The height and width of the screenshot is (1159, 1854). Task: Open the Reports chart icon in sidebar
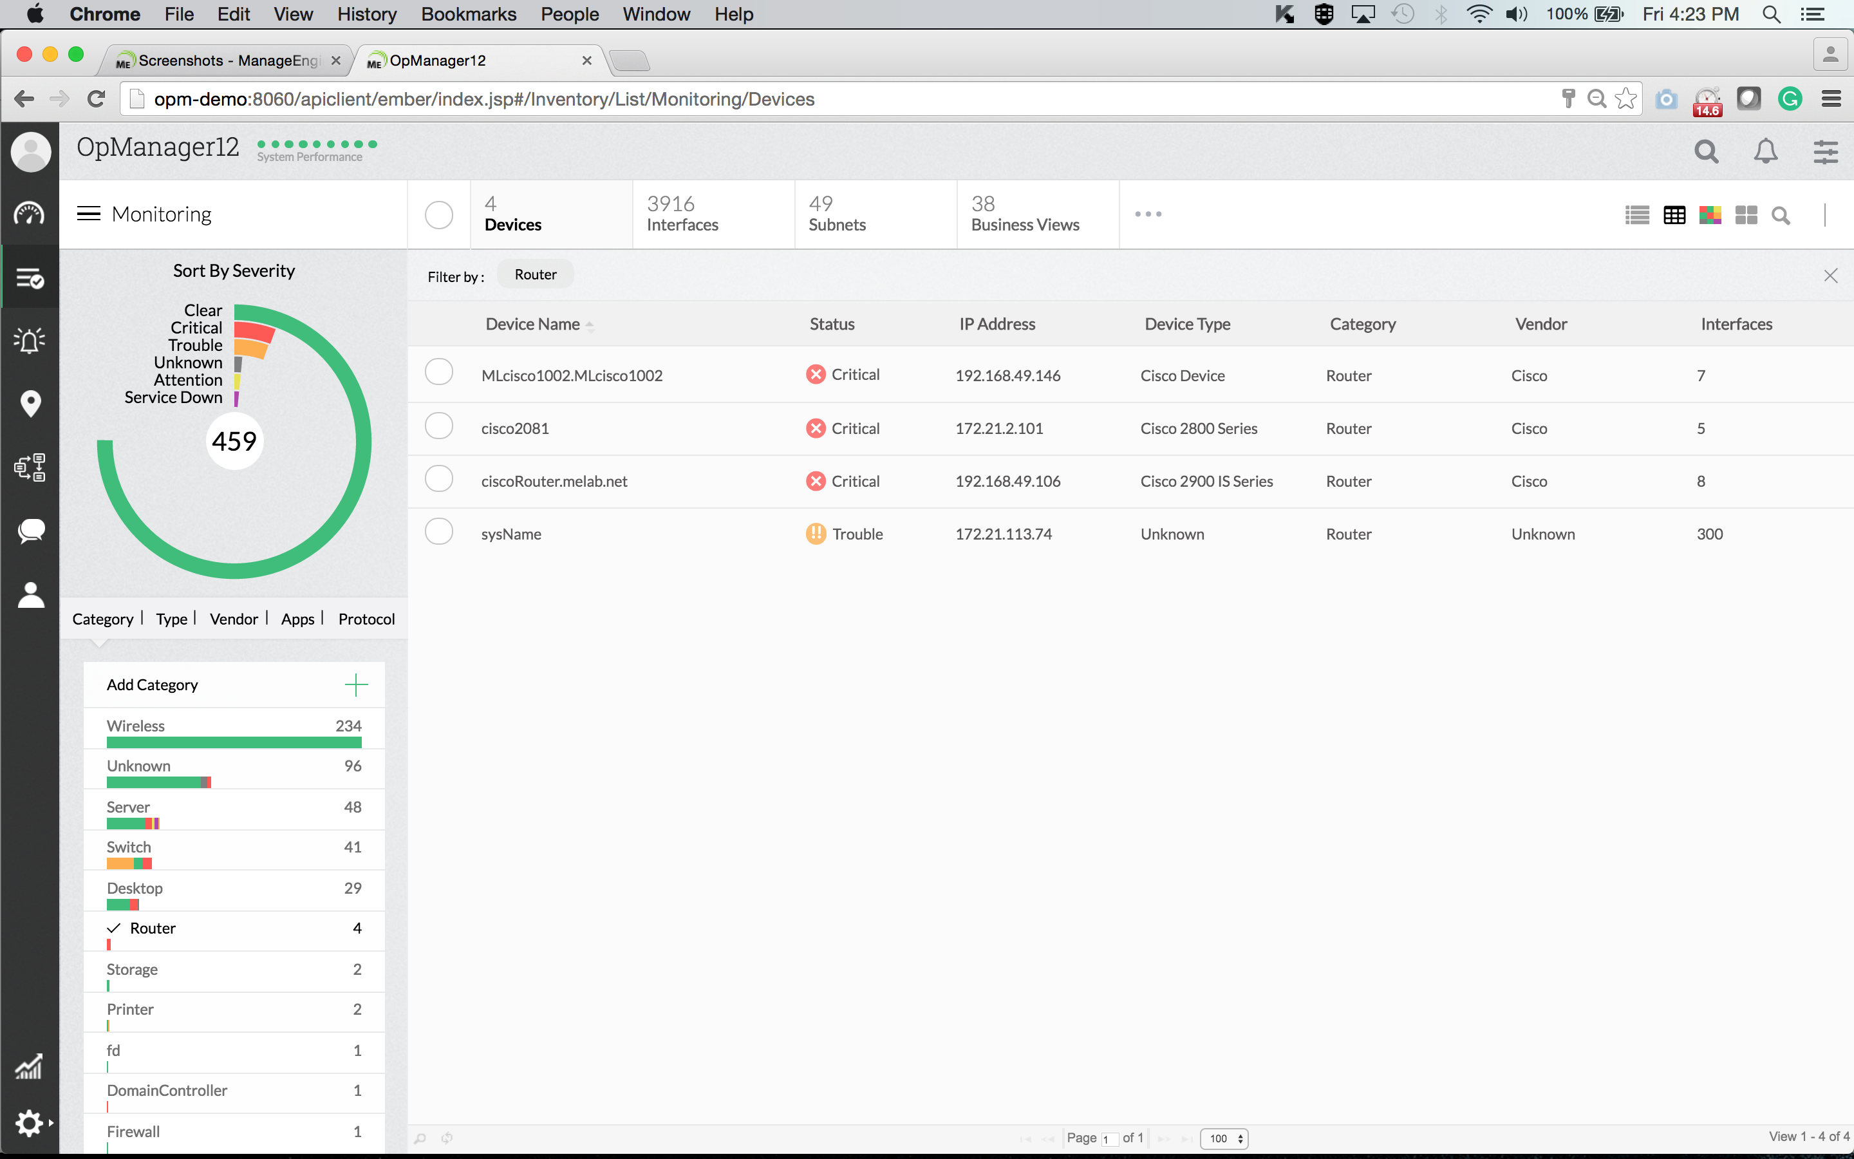coord(30,1066)
